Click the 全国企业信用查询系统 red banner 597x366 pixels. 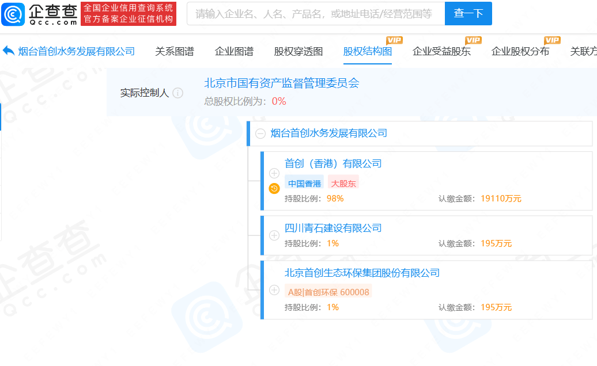pos(129,14)
